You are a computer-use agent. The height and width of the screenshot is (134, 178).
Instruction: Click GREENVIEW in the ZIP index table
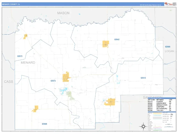[x=161, y=103]
